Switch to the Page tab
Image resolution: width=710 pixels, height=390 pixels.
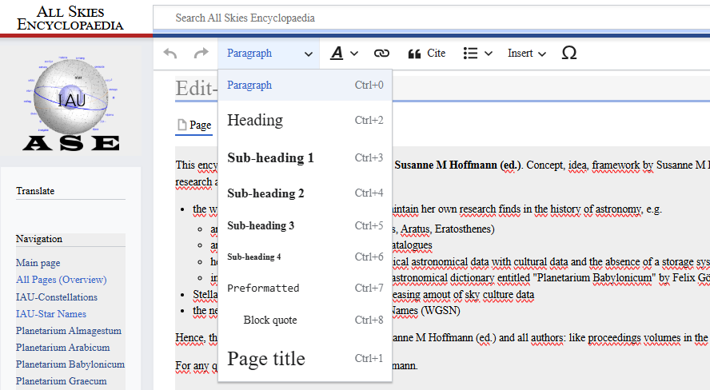coord(194,125)
